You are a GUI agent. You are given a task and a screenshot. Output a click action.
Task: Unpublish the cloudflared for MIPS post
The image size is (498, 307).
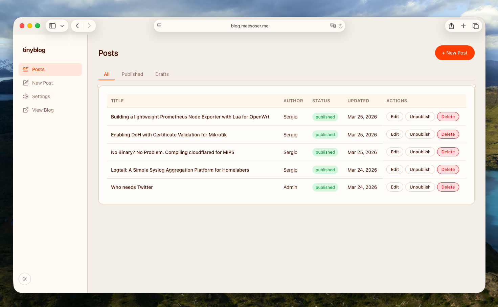(x=420, y=152)
